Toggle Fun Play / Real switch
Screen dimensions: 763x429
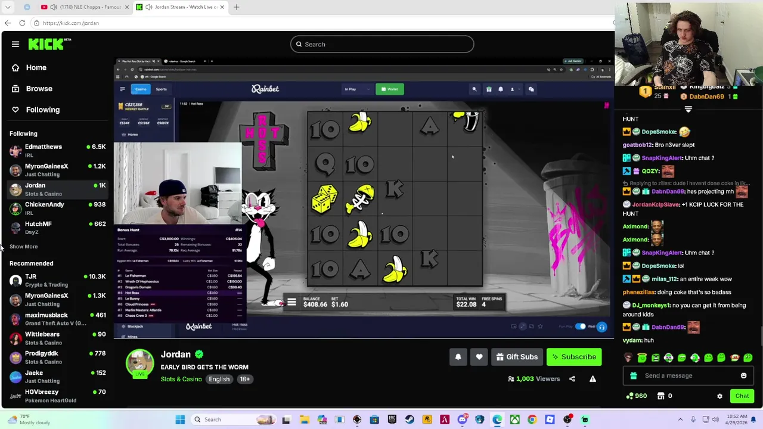[581, 327]
